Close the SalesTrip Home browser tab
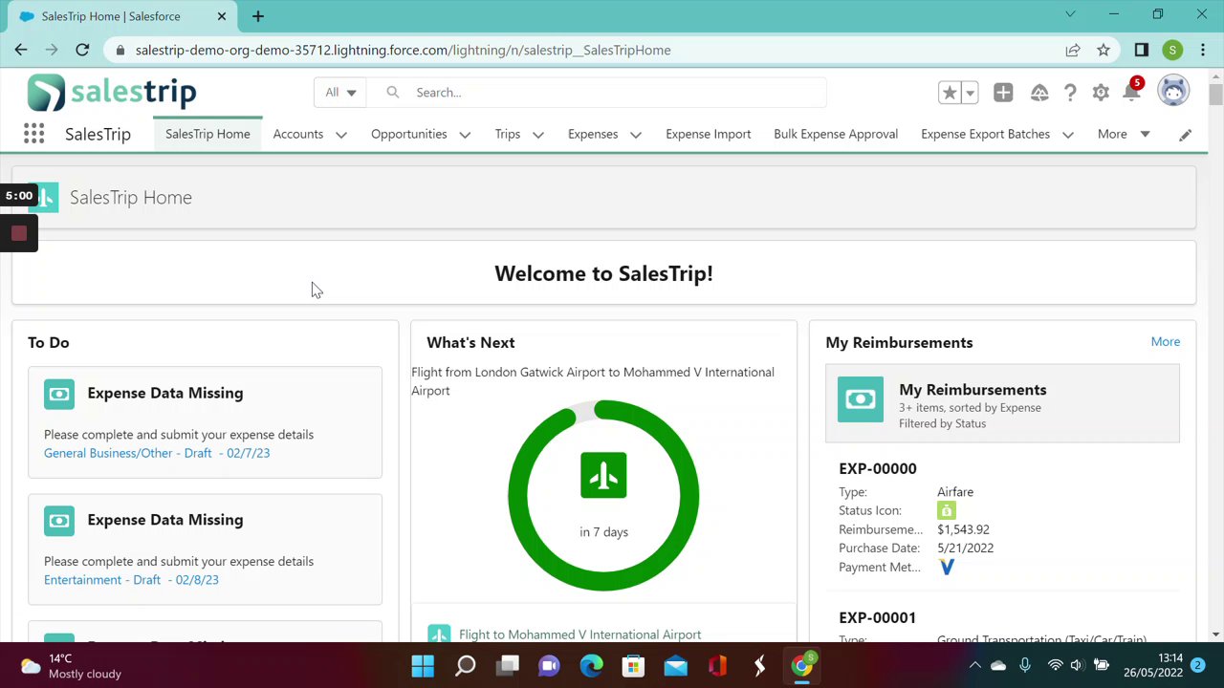This screenshot has height=688, width=1224. pyautogui.click(x=222, y=16)
